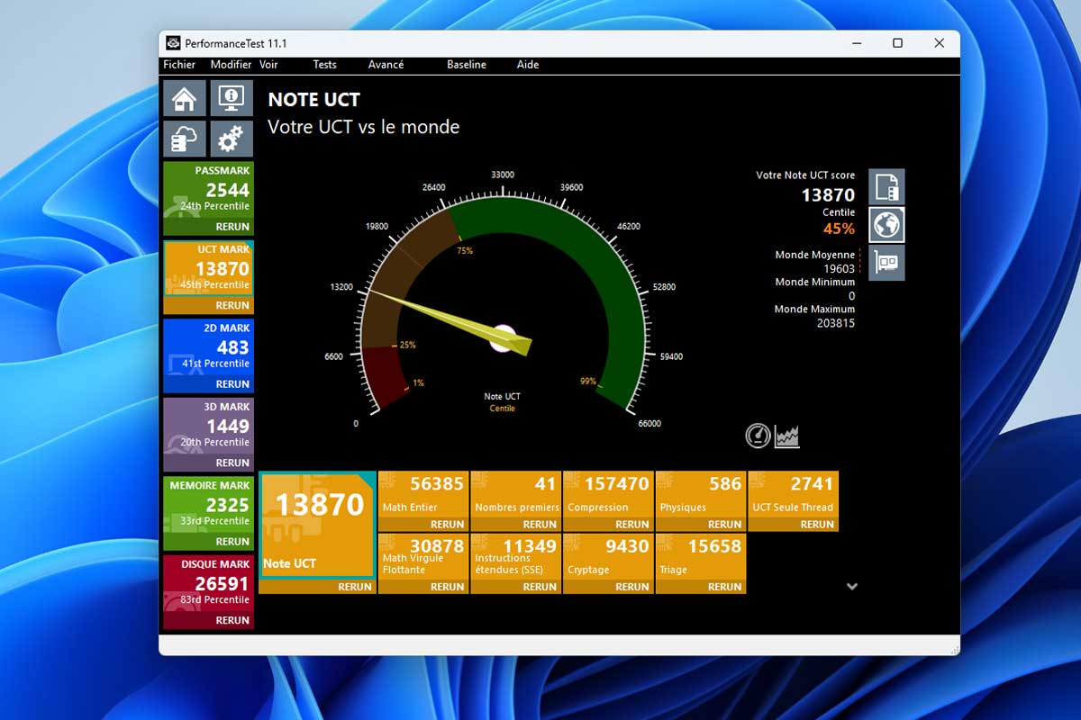Click RERUN under the large Note UCT tile
1081x720 pixels.
click(355, 587)
